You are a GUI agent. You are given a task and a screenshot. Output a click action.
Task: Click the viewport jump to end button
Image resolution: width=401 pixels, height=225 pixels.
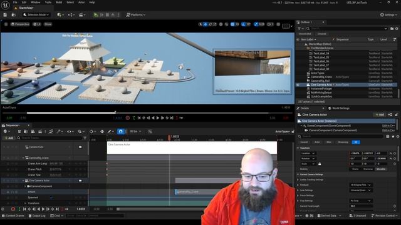coord(172,118)
